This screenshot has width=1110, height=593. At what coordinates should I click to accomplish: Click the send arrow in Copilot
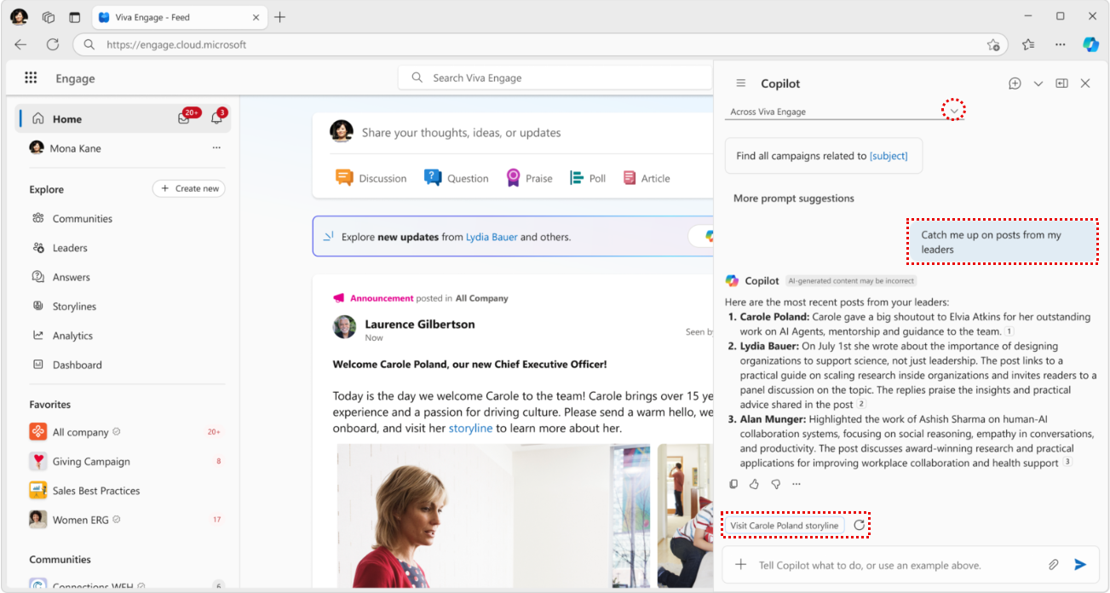coord(1080,564)
